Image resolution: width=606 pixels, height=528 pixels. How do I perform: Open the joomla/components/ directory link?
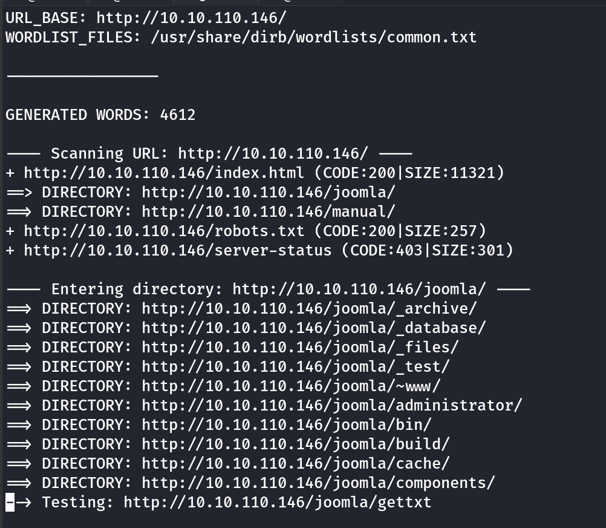318,483
